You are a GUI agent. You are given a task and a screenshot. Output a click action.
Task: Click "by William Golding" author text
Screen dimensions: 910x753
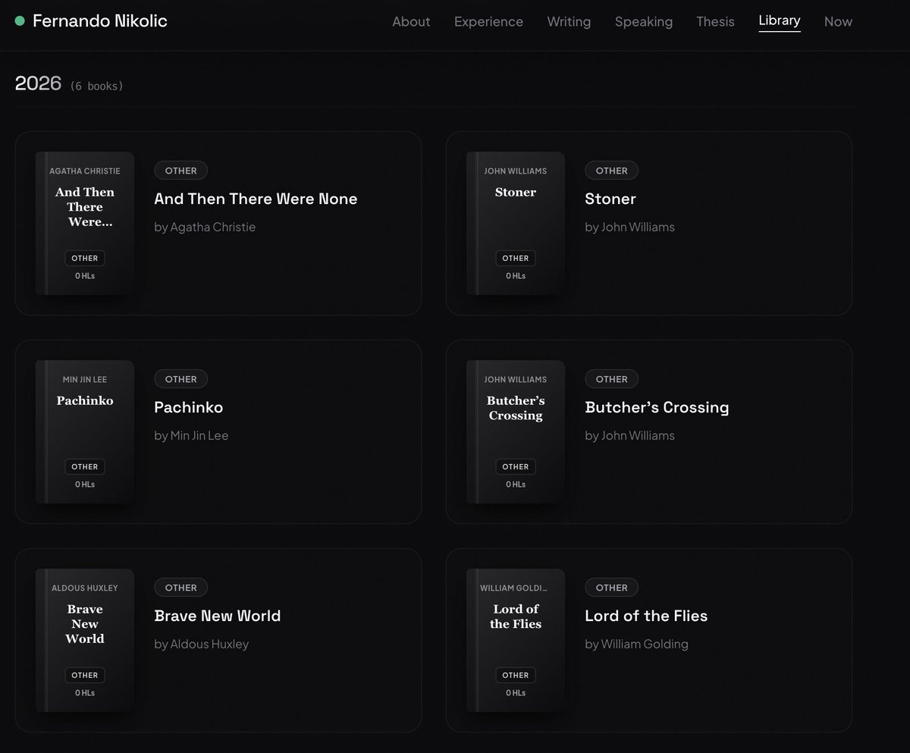pos(636,644)
